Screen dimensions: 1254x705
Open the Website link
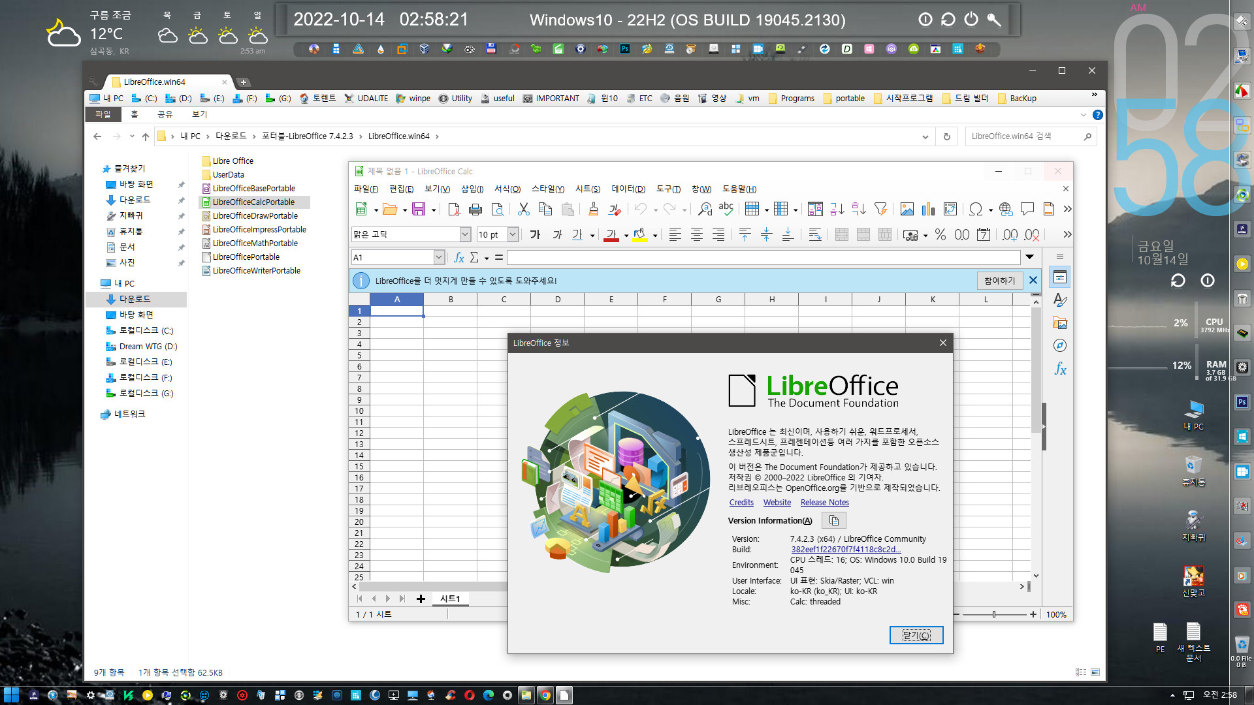[x=777, y=503]
